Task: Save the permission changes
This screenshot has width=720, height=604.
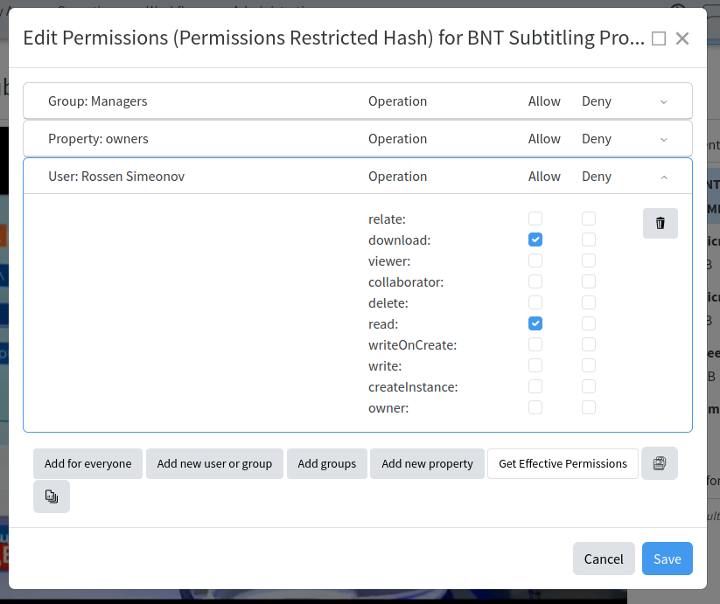Action: (x=667, y=559)
